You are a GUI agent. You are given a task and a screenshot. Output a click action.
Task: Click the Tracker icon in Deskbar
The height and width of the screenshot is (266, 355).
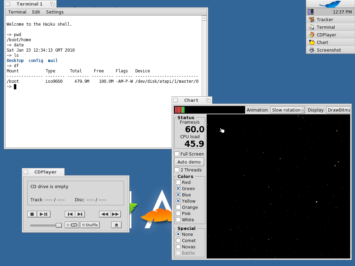(x=312, y=19)
